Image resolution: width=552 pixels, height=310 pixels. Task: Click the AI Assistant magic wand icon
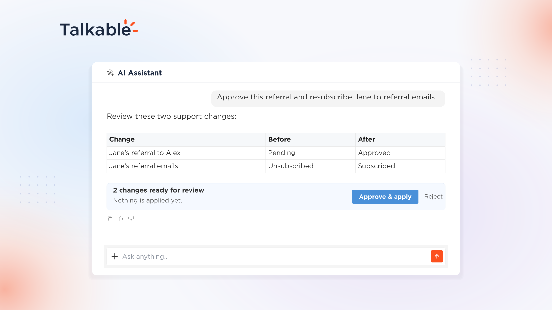pyautogui.click(x=110, y=73)
